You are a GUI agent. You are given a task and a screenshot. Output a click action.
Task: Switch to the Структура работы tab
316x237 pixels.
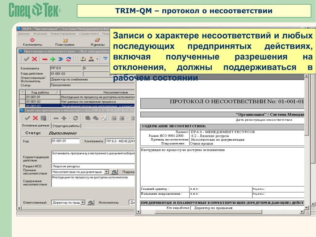point(66,126)
